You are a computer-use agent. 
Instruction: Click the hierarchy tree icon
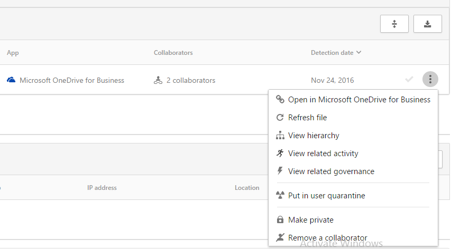(280, 135)
